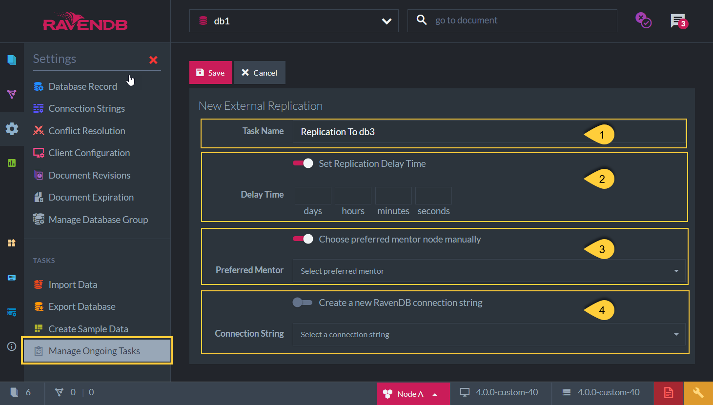Choose Export Database task
This screenshot has height=405, width=713.
(82, 306)
